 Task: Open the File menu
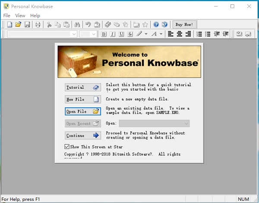tap(6, 16)
